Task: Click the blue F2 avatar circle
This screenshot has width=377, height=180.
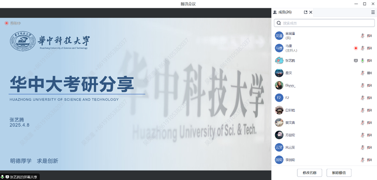Action: [279, 98]
